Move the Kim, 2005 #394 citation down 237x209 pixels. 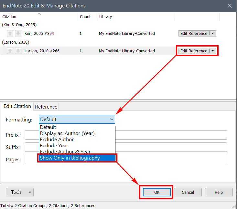click(x=18, y=33)
